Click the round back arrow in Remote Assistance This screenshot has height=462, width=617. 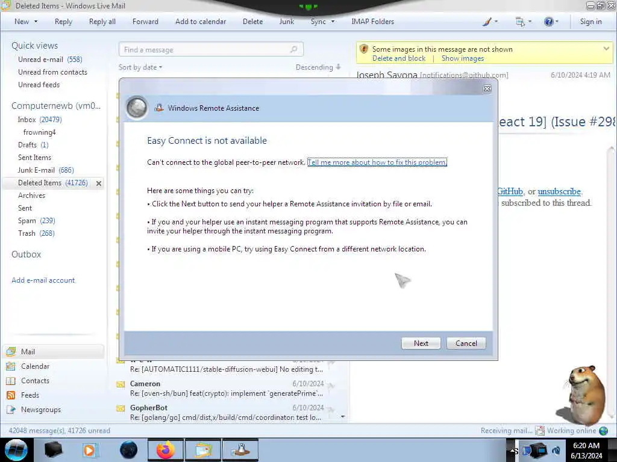pos(137,107)
